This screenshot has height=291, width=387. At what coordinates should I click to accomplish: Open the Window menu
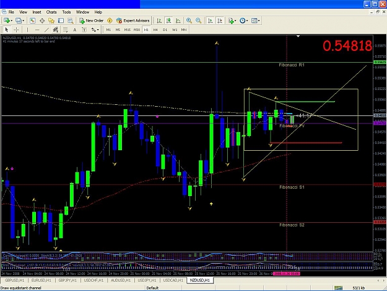coord(82,12)
